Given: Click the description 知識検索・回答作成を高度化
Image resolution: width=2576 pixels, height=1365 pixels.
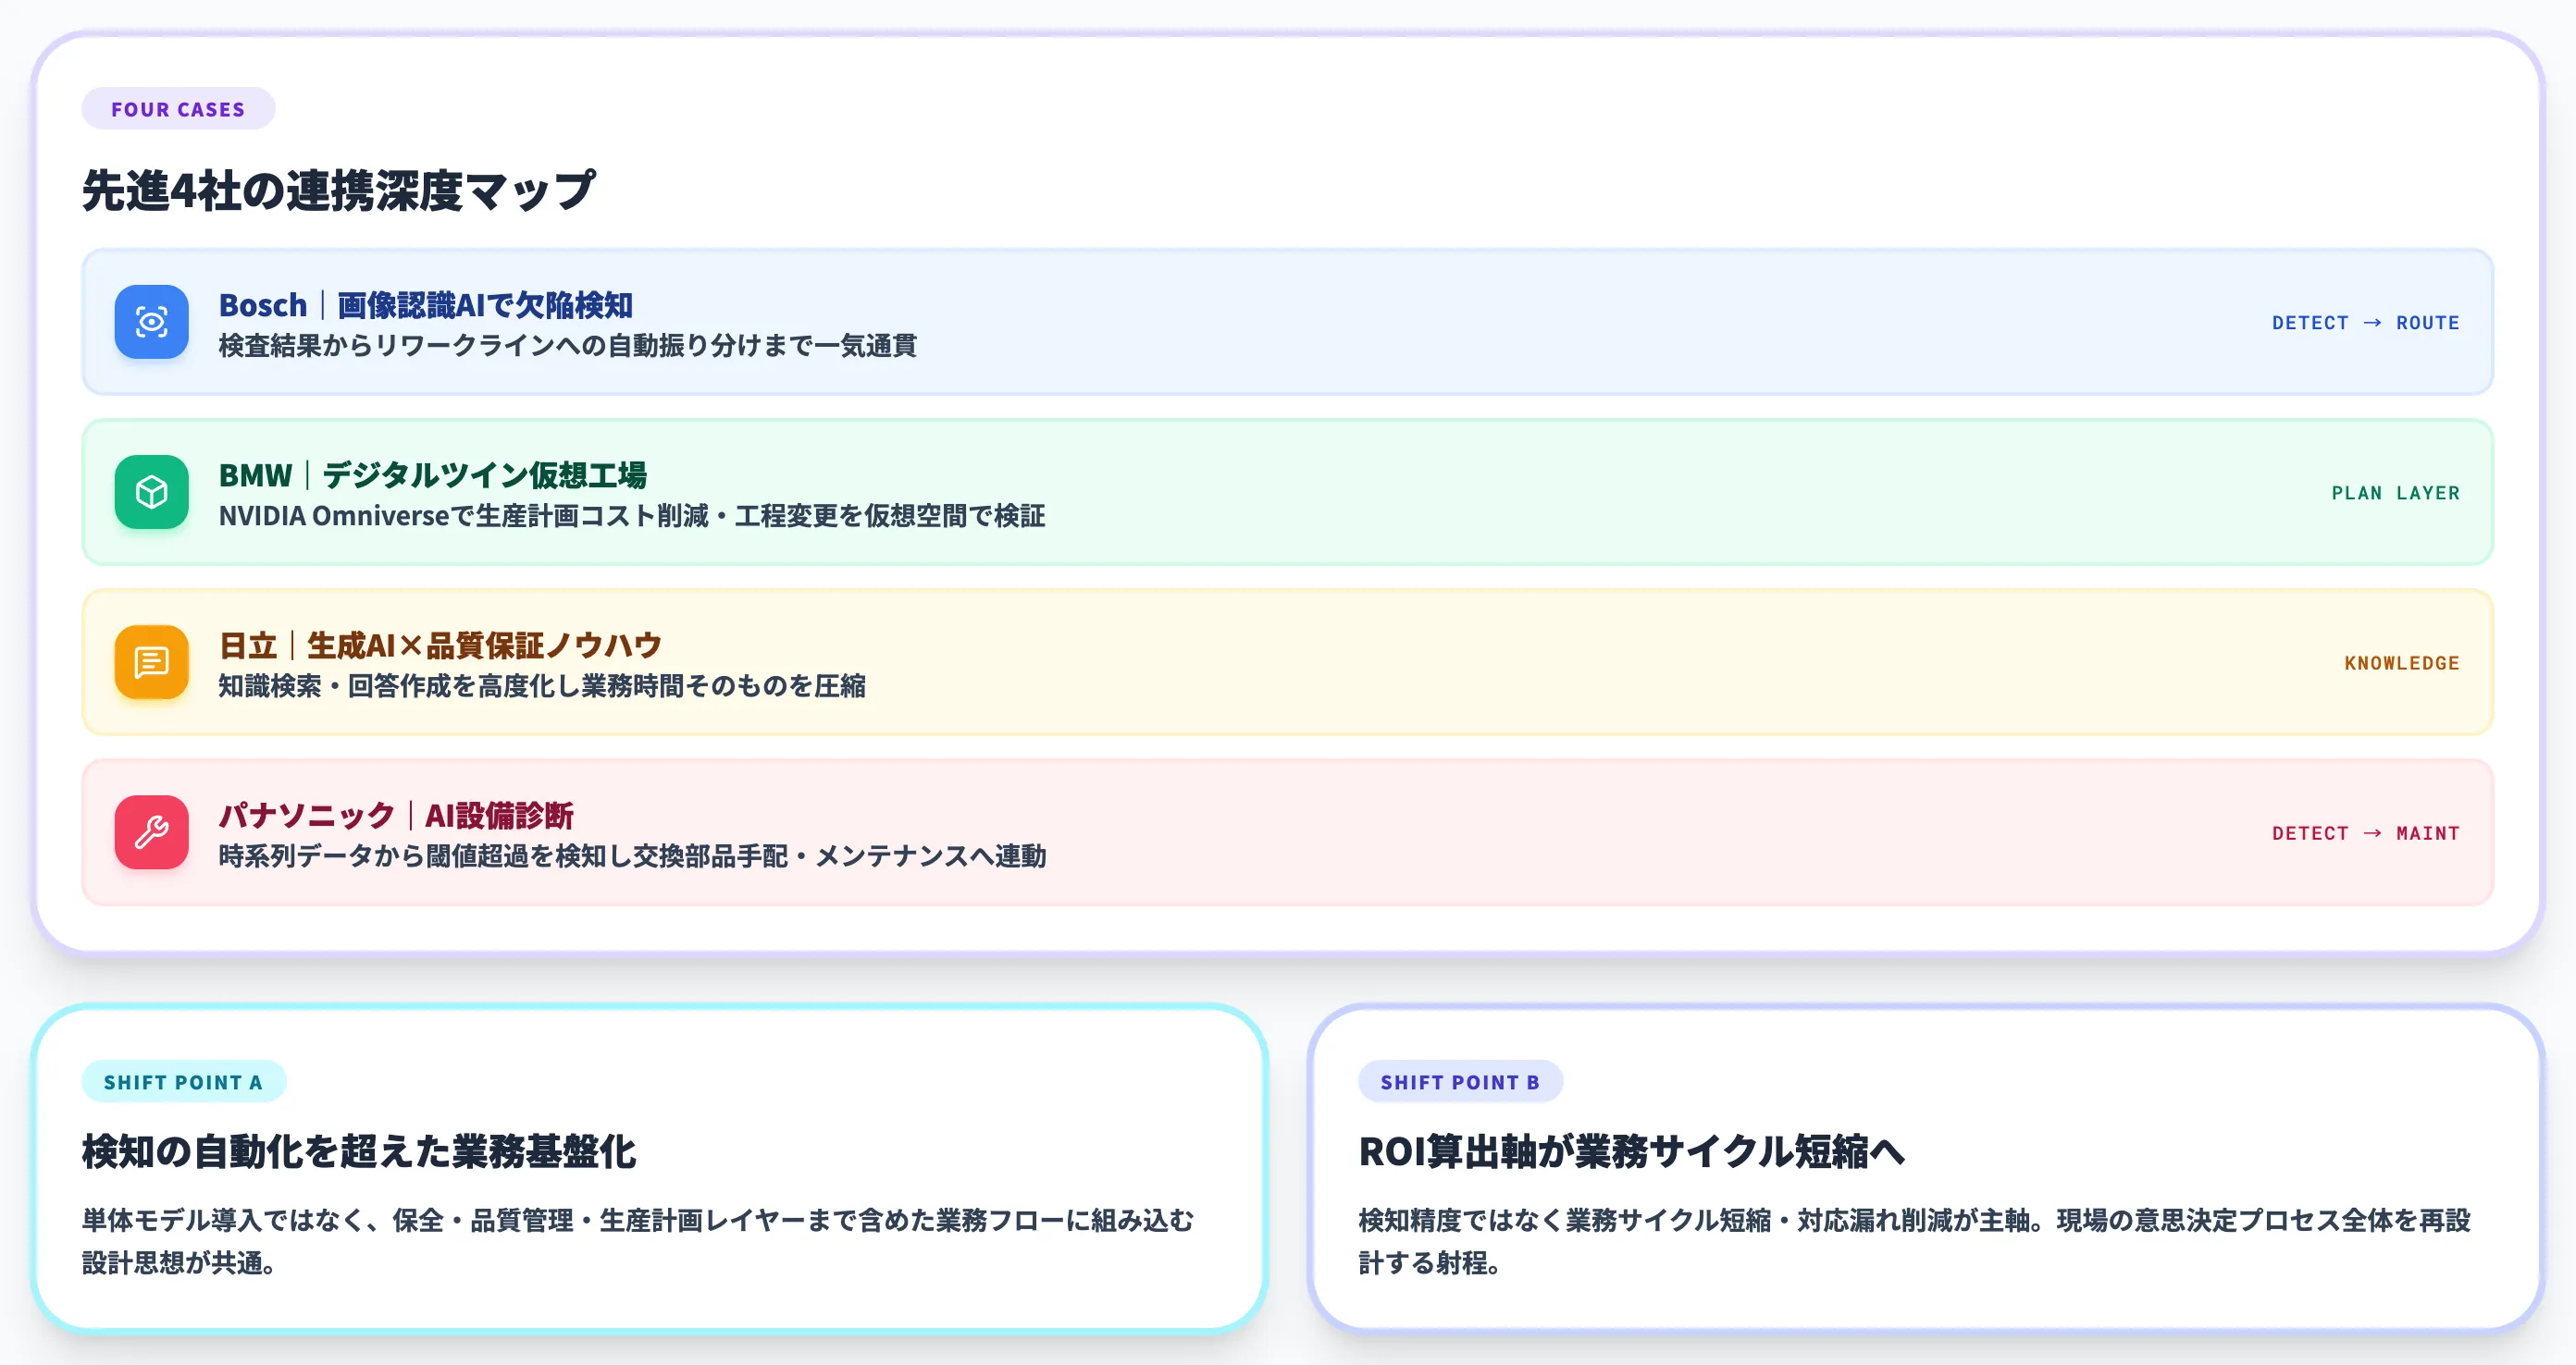Looking at the screenshot, I should click(542, 686).
